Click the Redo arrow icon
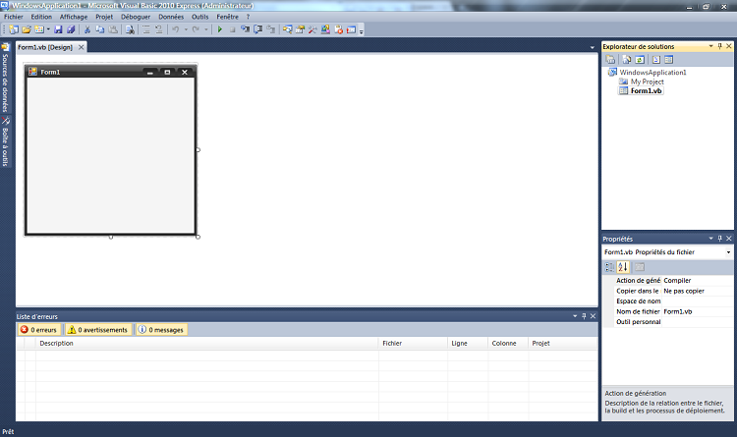Image resolution: width=737 pixels, height=437 pixels. point(196,29)
